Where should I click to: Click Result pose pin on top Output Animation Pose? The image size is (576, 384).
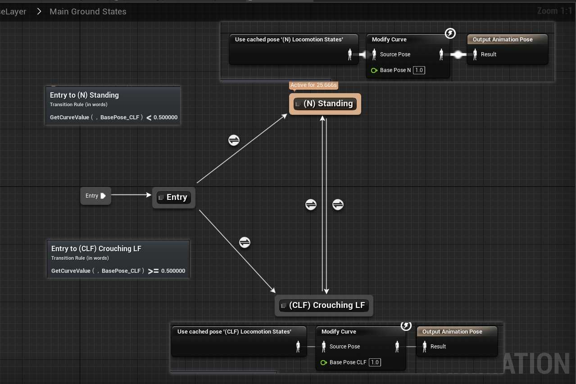(x=475, y=54)
